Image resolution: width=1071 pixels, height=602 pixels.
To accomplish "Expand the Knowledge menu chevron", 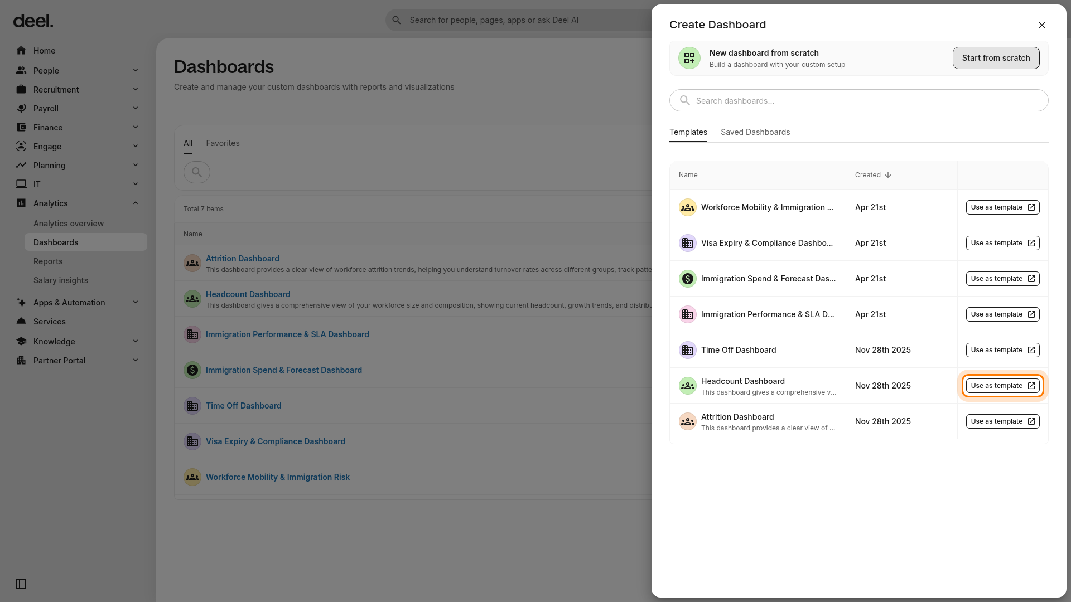I will tap(136, 341).
